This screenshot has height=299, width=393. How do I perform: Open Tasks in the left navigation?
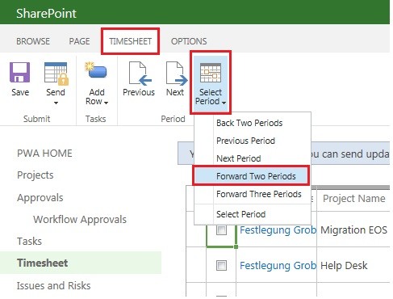click(29, 241)
